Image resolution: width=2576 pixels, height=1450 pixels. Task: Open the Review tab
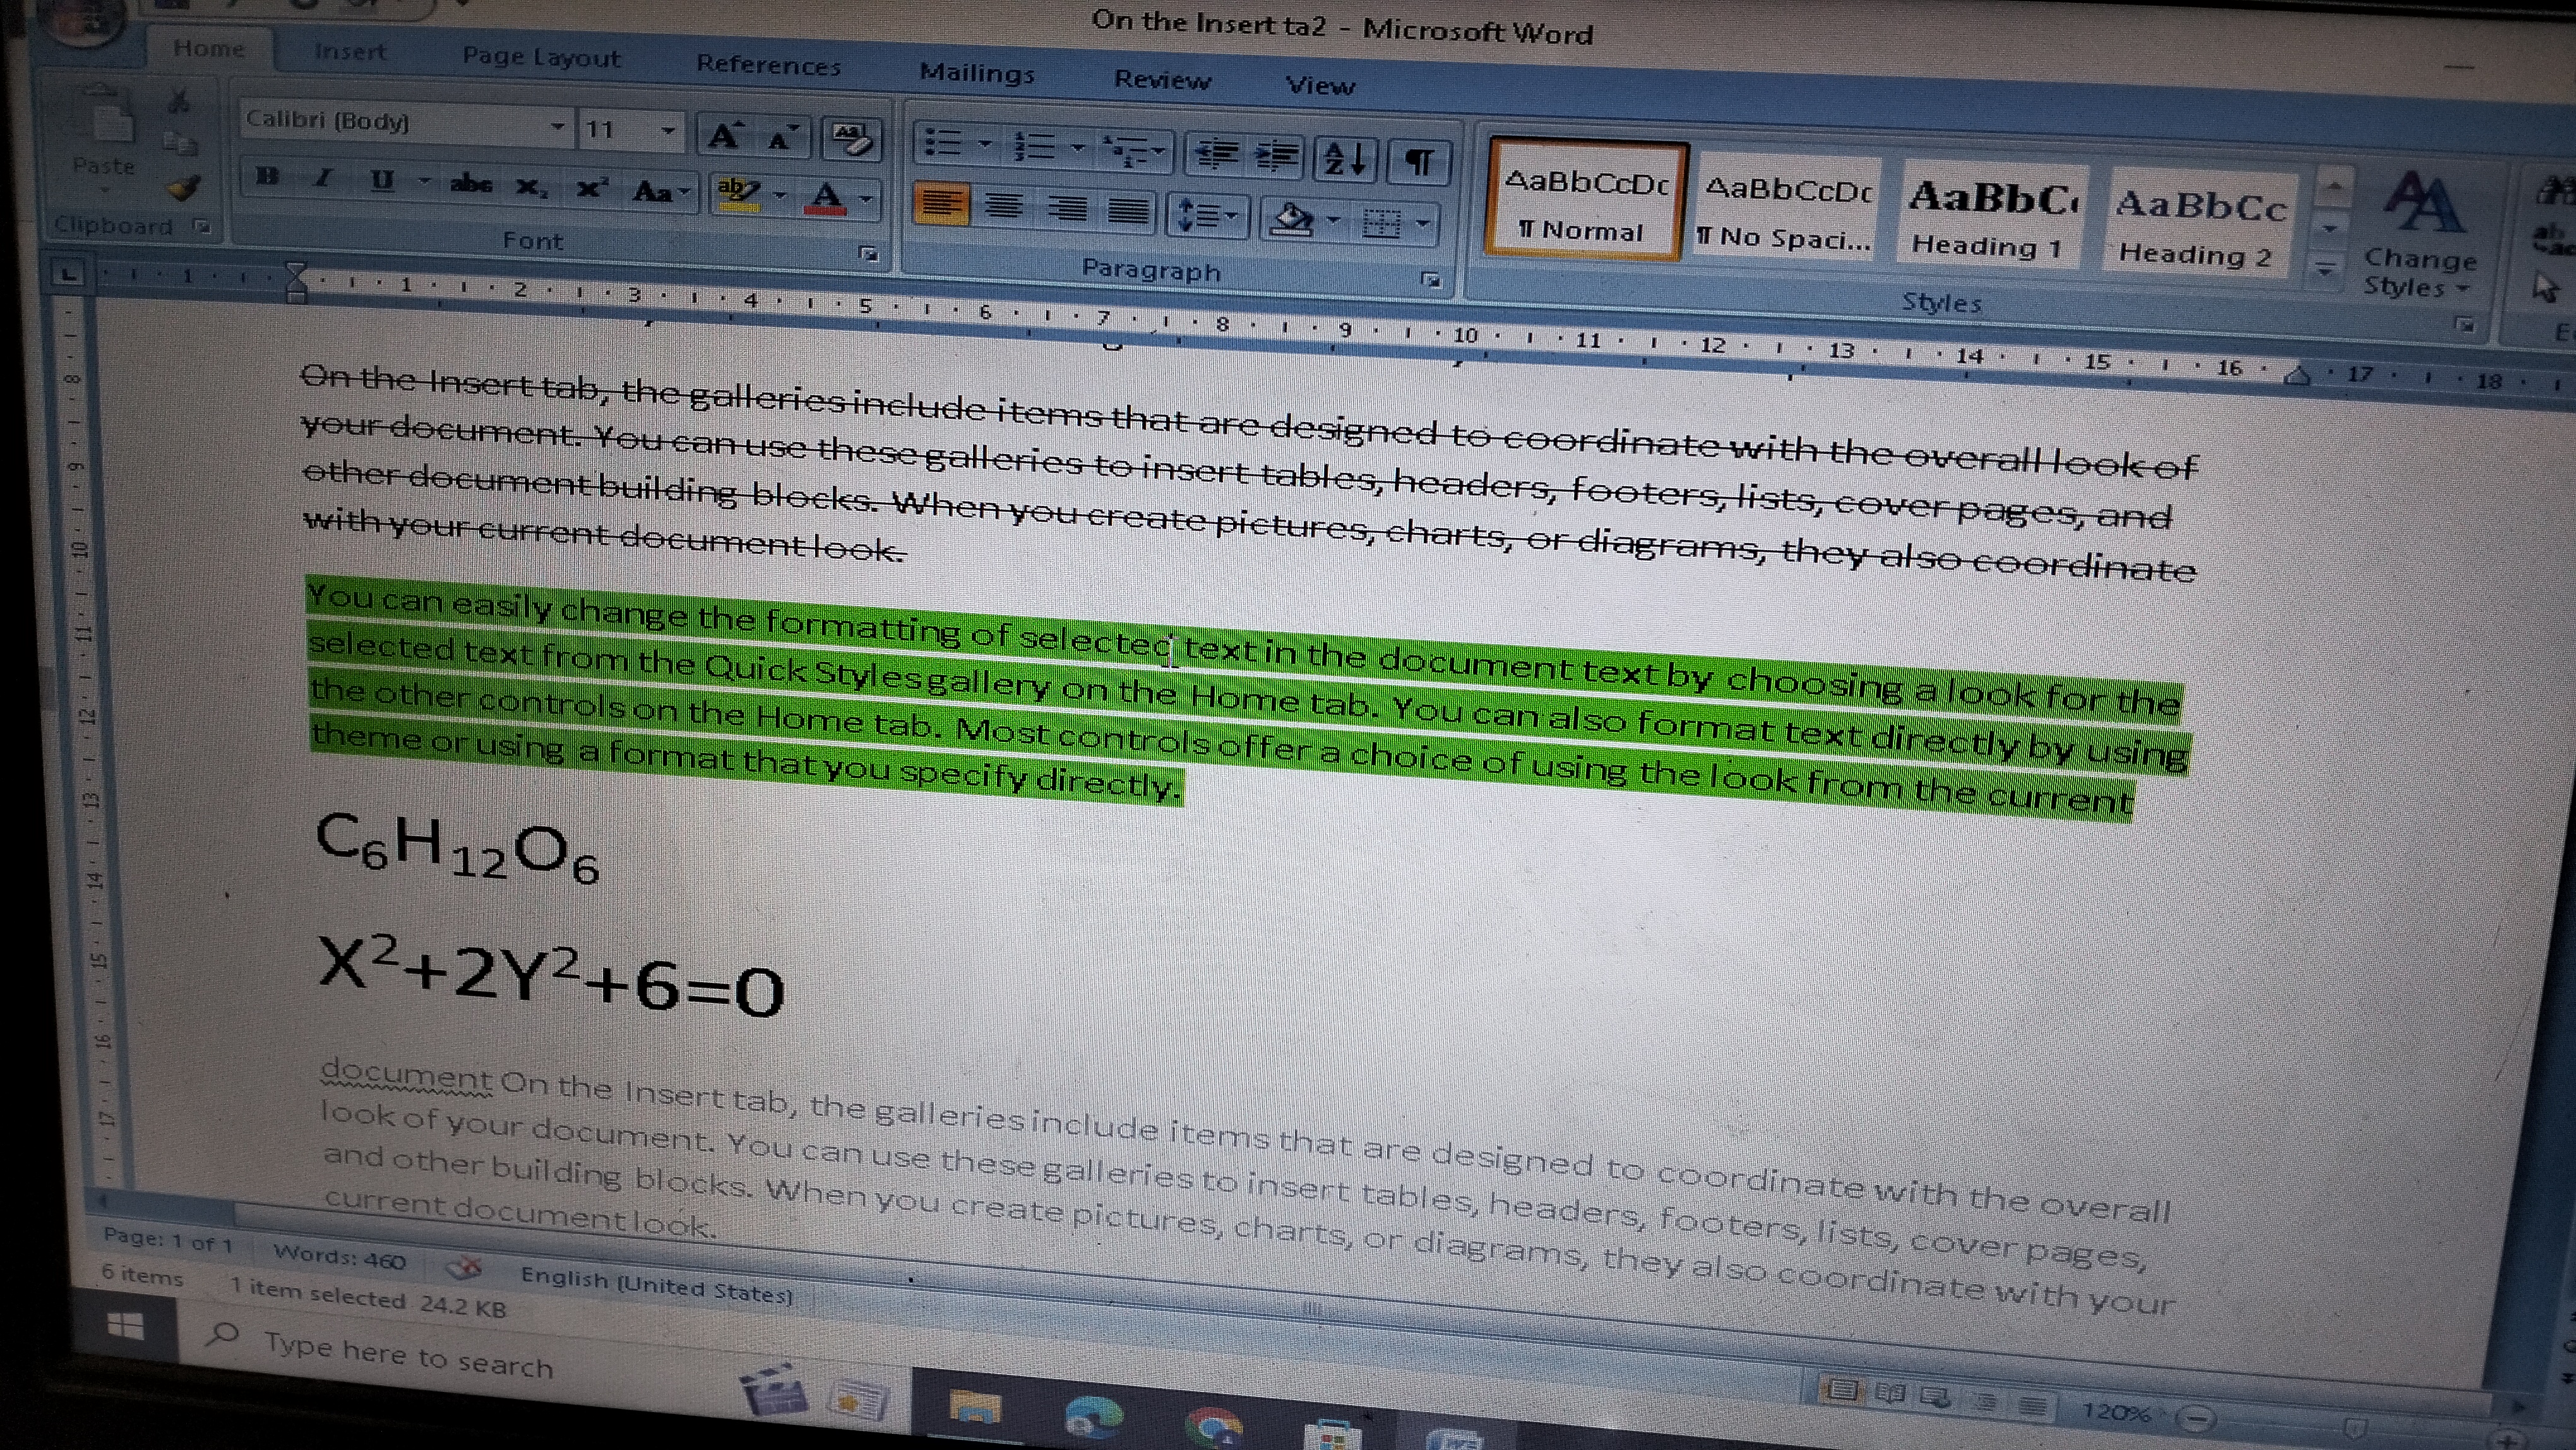[x=1162, y=80]
